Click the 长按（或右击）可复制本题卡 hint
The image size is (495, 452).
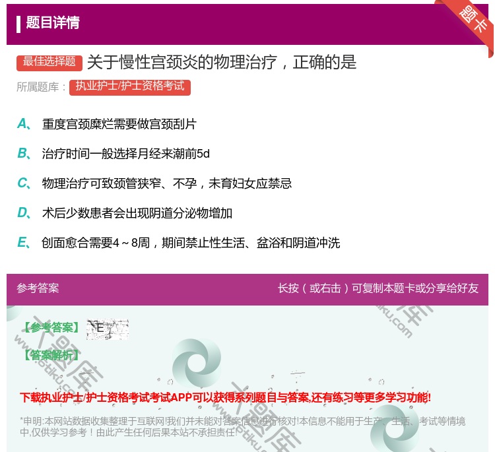pyautogui.click(x=378, y=288)
